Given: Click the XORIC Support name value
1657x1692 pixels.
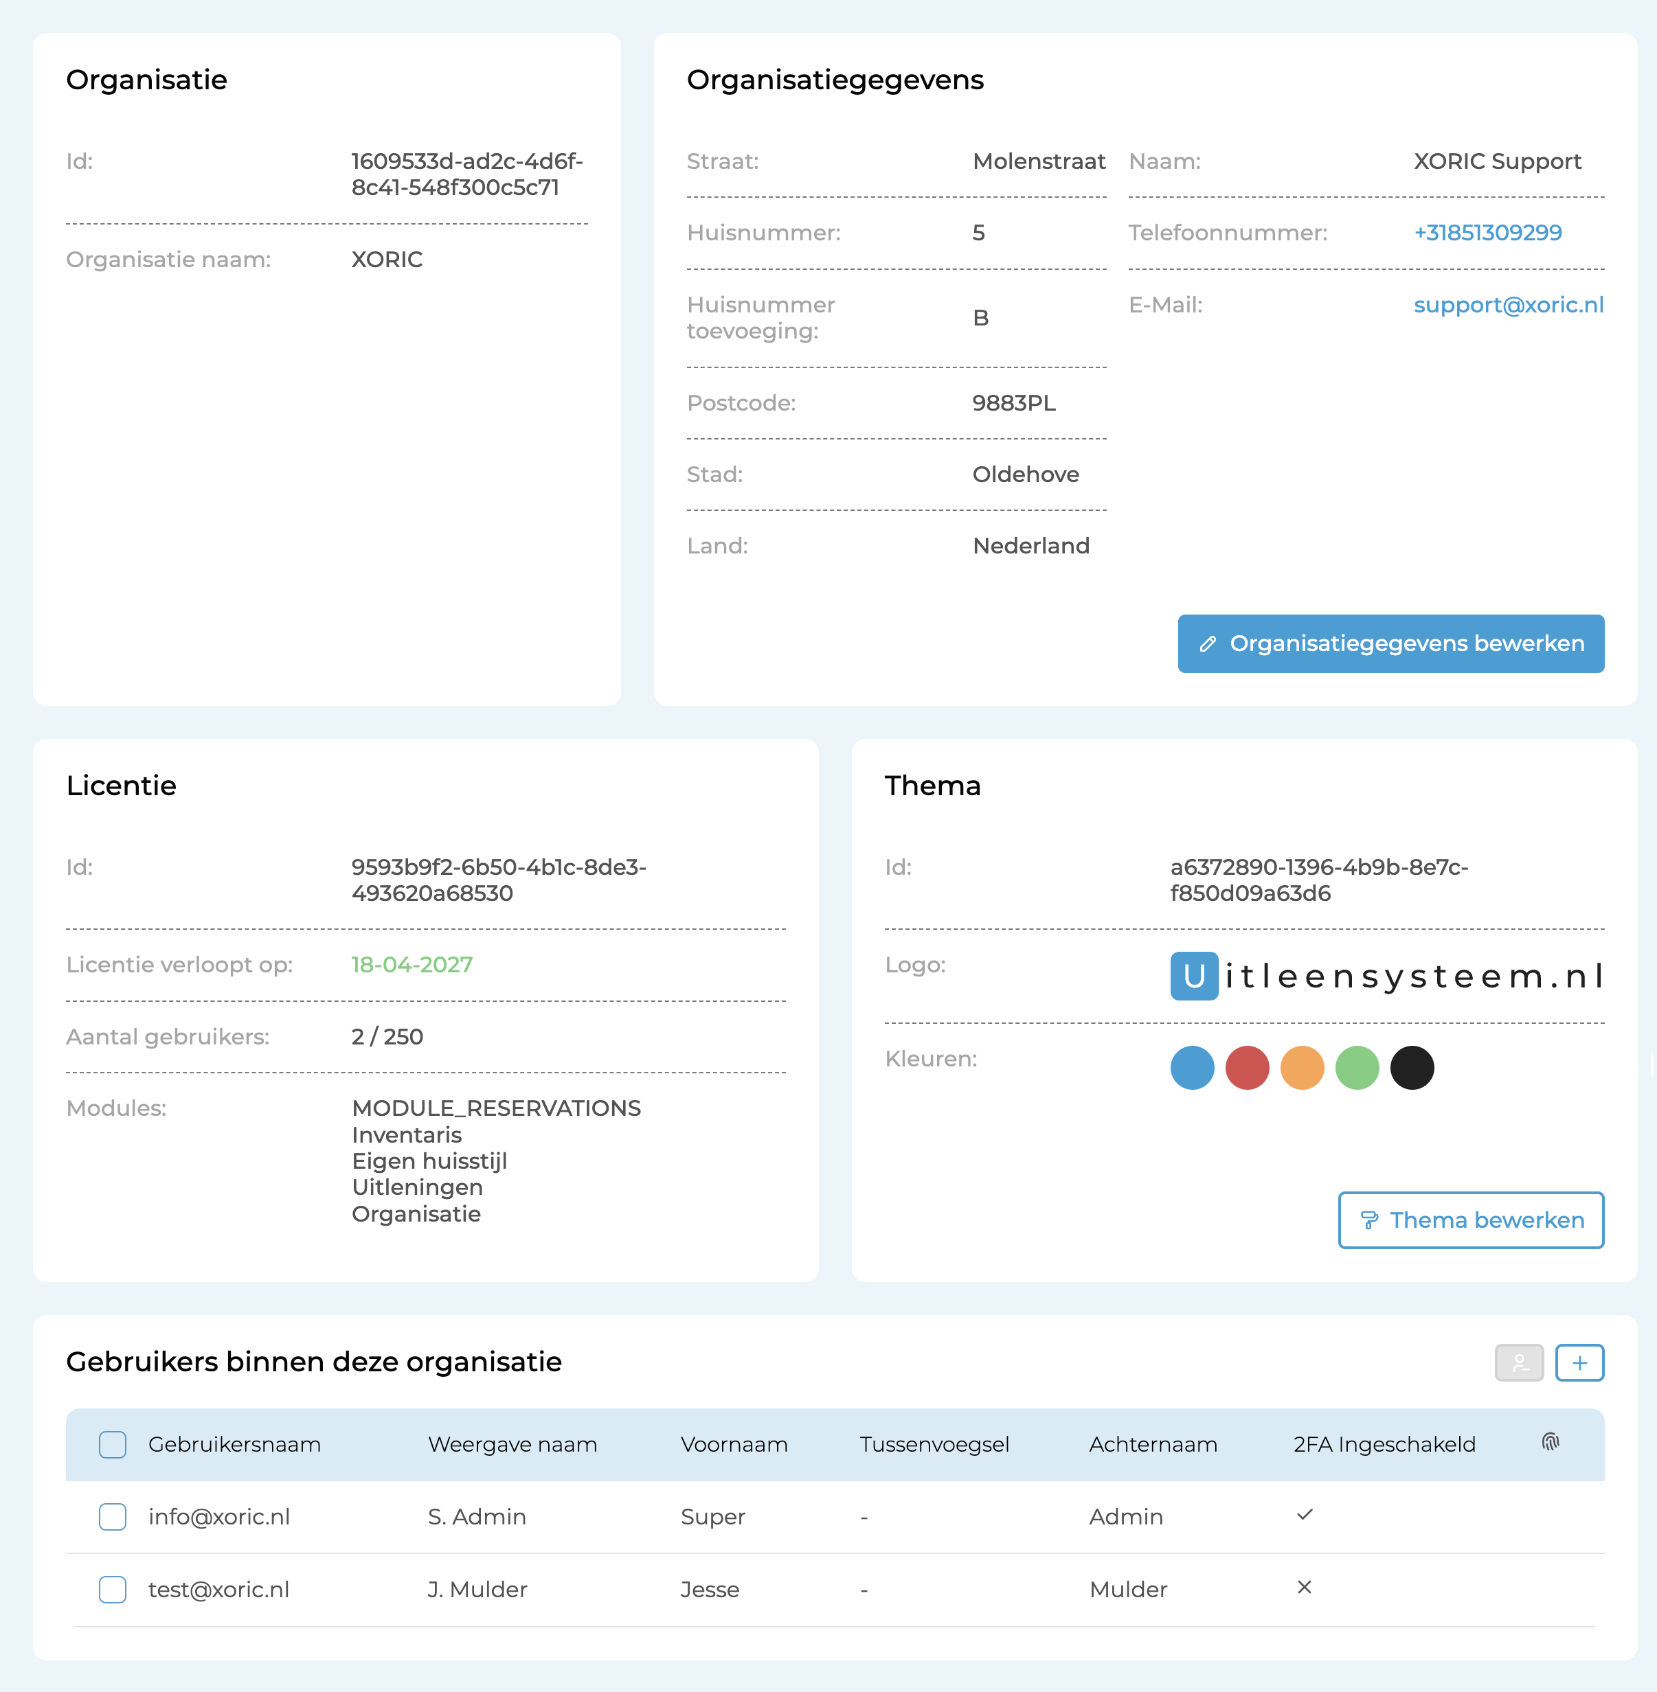Looking at the screenshot, I should pyautogui.click(x=1497, y=161).
